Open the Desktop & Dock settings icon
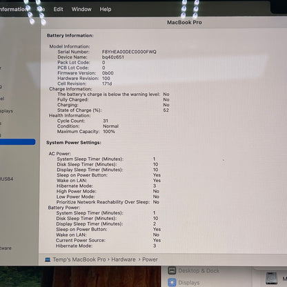 (172, 270)
